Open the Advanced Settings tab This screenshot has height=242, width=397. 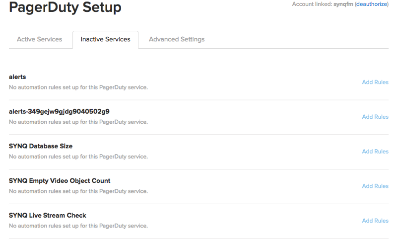(x=177, y=39)
